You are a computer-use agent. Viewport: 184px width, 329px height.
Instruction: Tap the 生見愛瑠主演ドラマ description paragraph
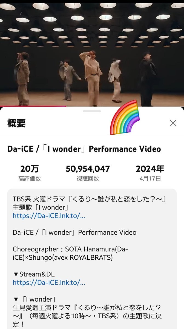pos(87,316)
